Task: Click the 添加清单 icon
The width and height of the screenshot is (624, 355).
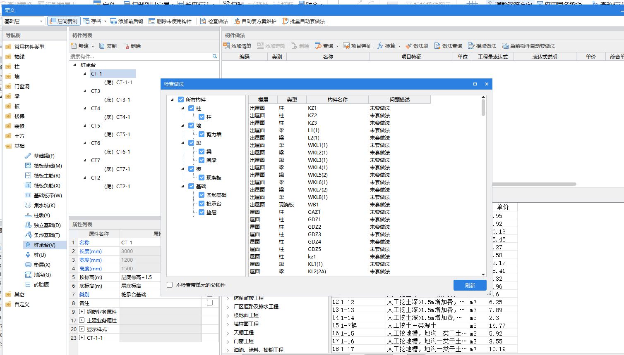Action: click(226, 46)
